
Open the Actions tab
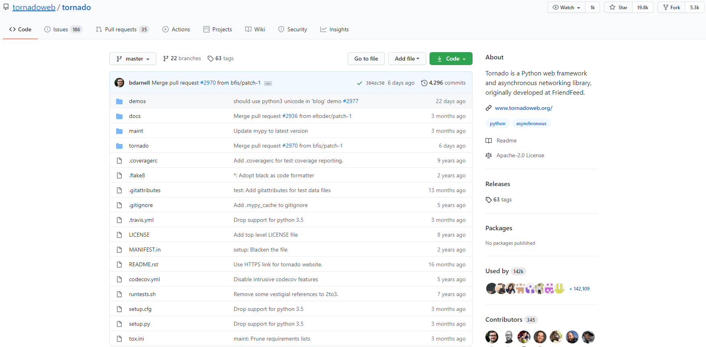tap(176, 29)
